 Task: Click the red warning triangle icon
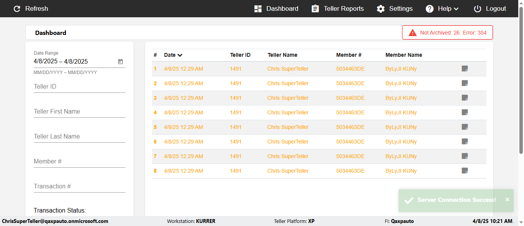click(413, 33)
